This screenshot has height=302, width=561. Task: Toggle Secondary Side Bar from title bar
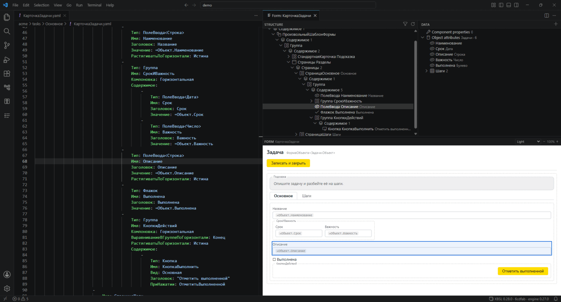pyautogui.click(x=516, y=5)
